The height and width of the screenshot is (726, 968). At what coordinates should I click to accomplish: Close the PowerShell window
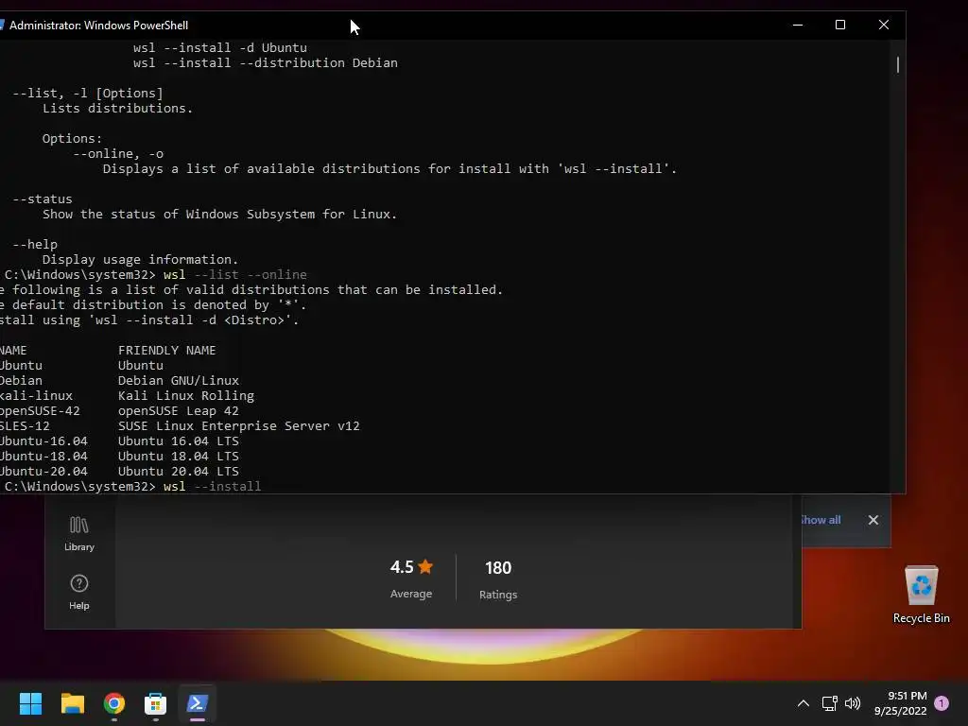[x=884, y=25]
